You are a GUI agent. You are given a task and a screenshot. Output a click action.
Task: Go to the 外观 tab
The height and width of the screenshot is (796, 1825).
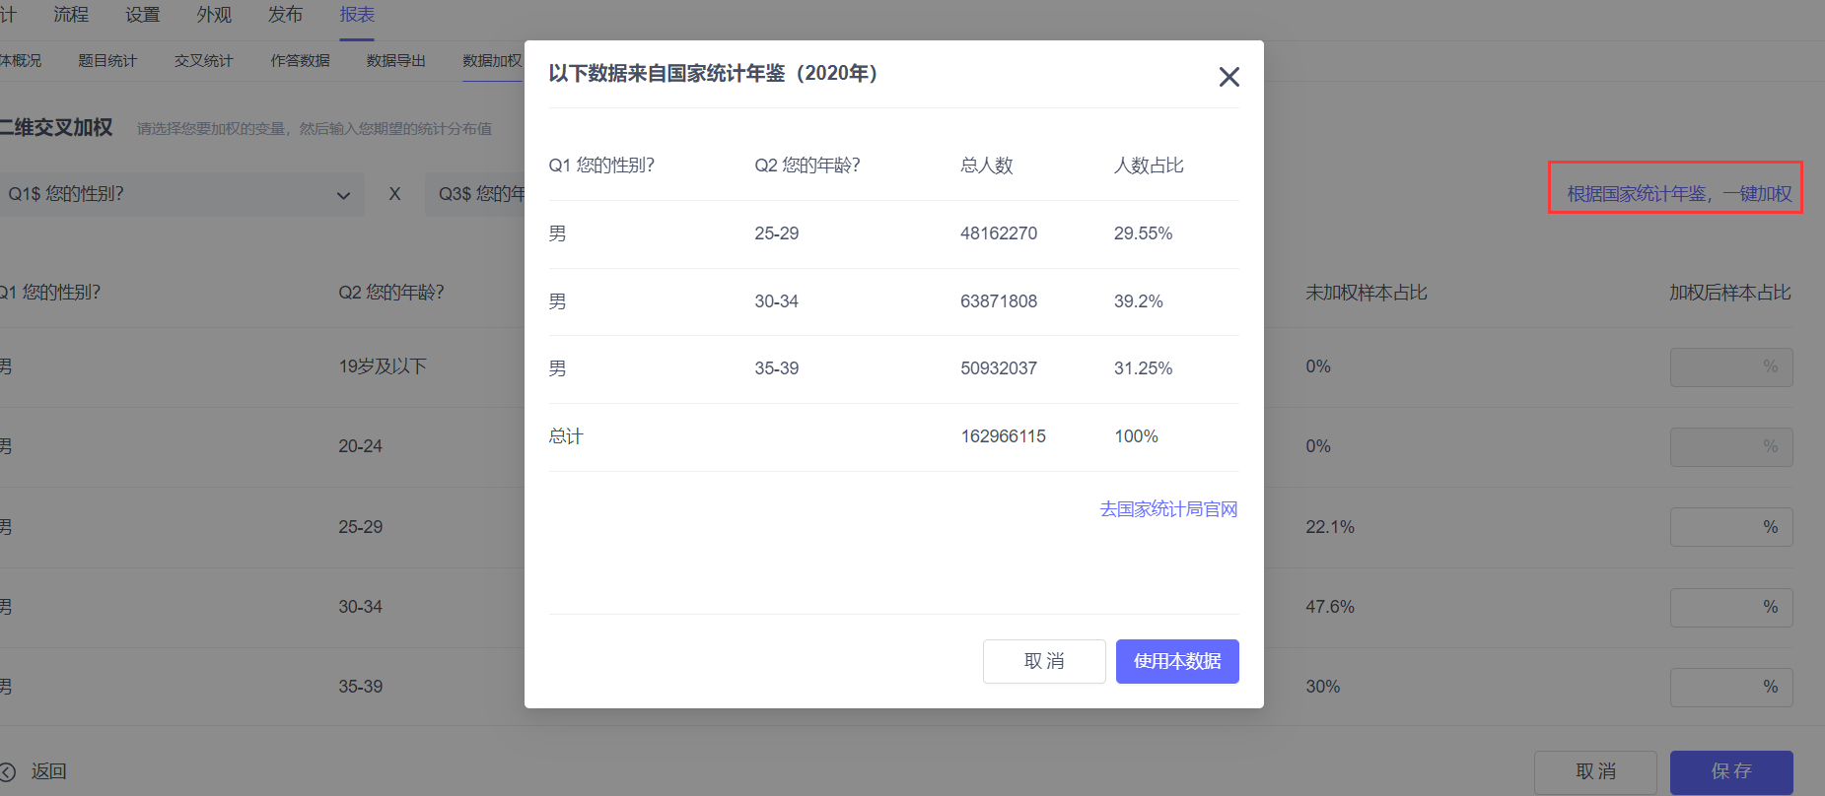click(214, 15)
